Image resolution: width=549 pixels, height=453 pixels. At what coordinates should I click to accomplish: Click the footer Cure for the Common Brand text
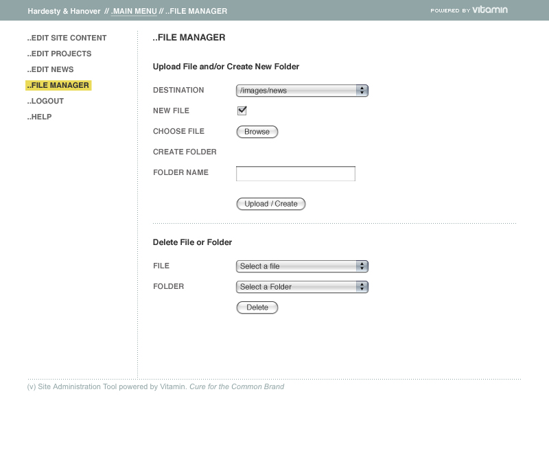click(237, 386)
